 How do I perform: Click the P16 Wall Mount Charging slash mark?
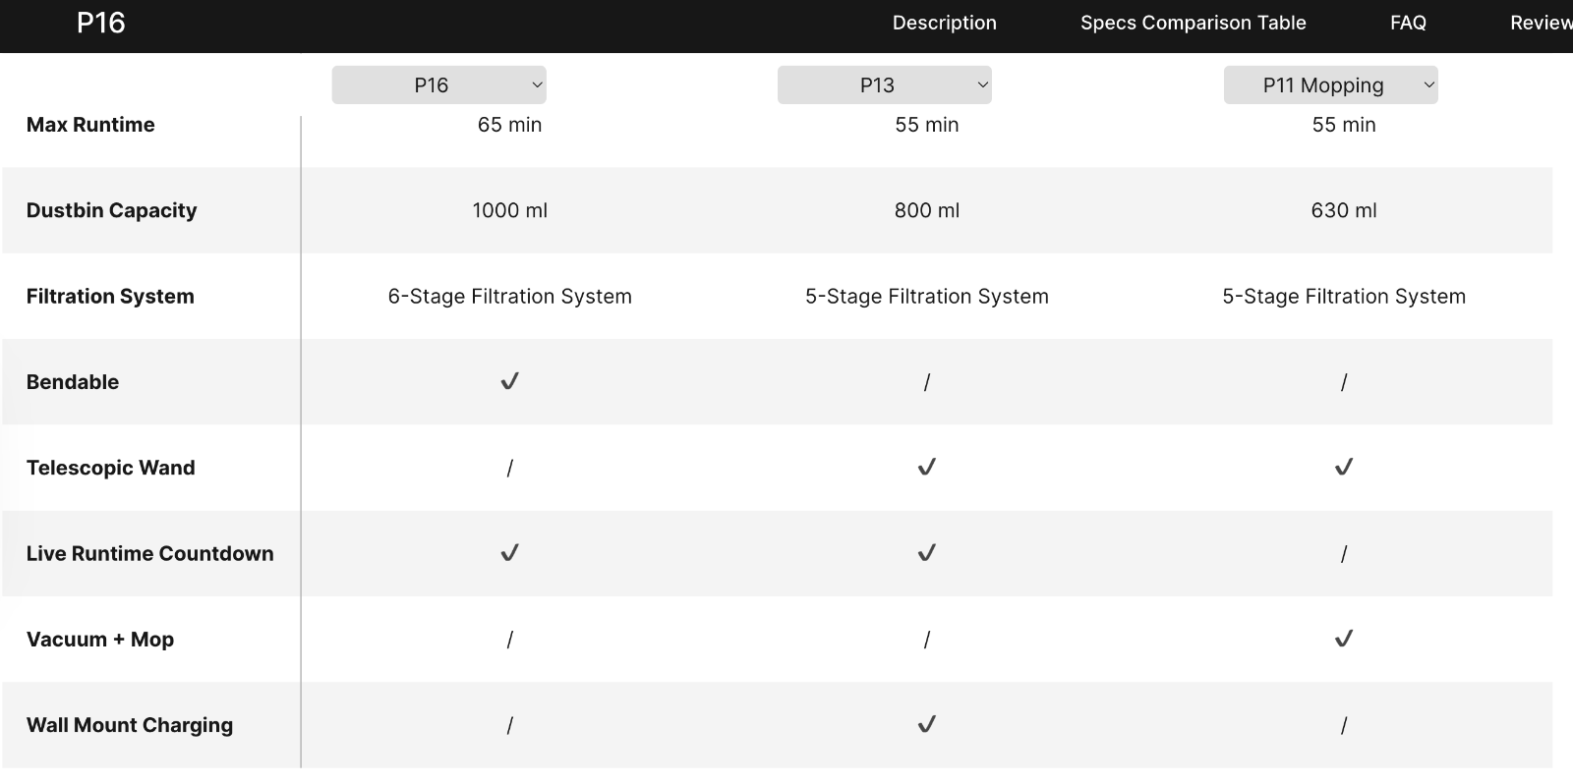(x=509, y=726)
